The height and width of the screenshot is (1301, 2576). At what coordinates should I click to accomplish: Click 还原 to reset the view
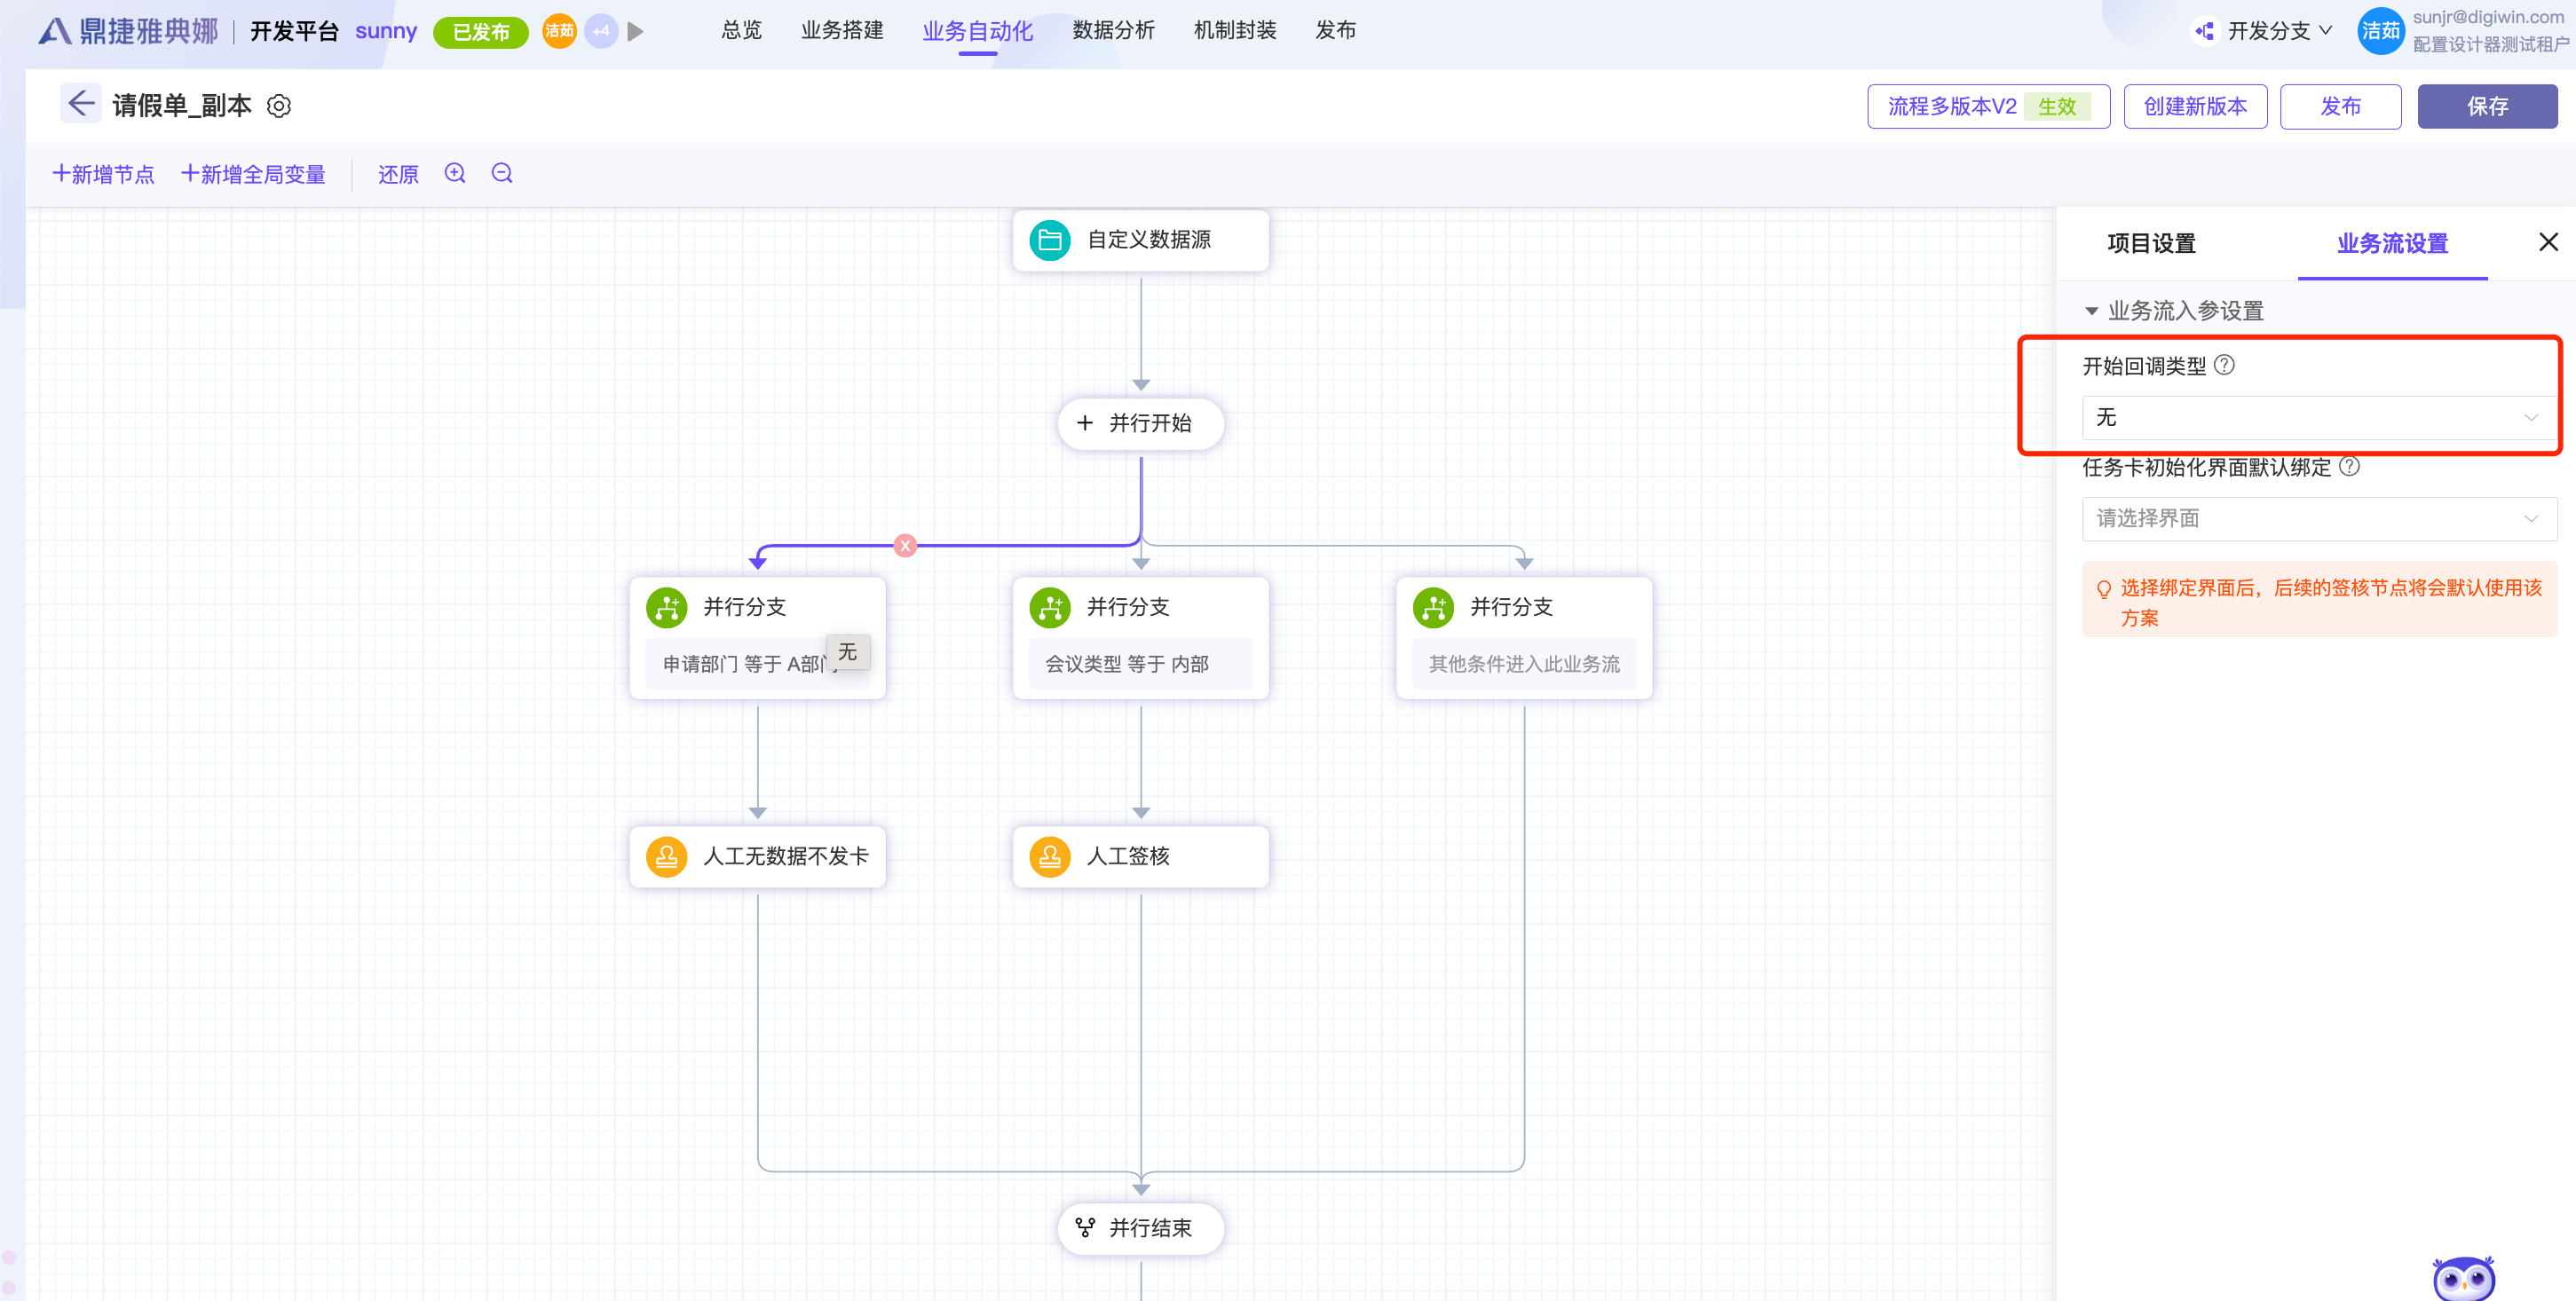point(398,174)
